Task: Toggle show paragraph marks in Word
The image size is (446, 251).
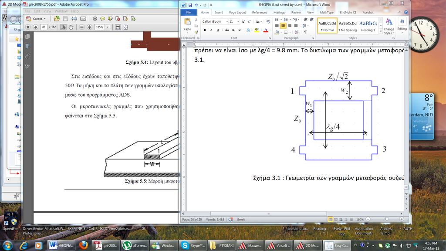Action: click(x=305, y=32)
